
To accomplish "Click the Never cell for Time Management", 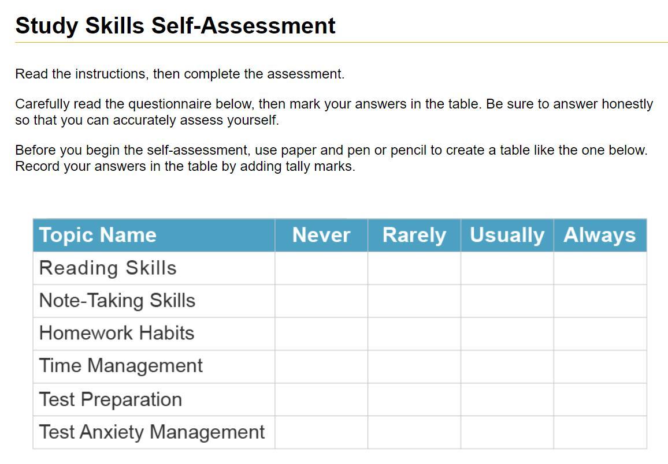I will click(x=321, y=366).
